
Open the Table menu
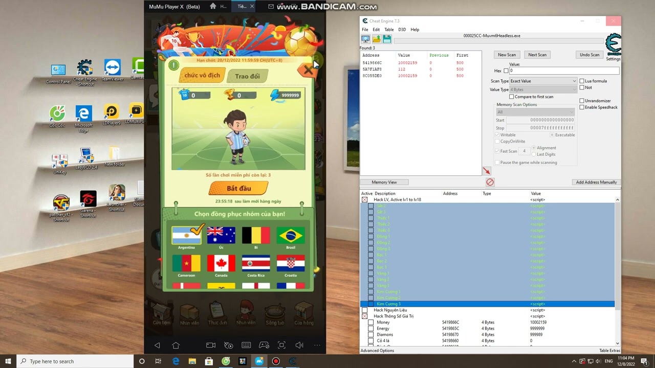coord(389,30)
